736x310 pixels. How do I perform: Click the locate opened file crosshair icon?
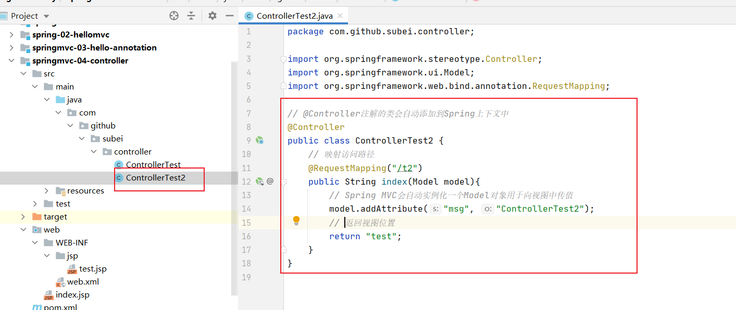point(174,16)
